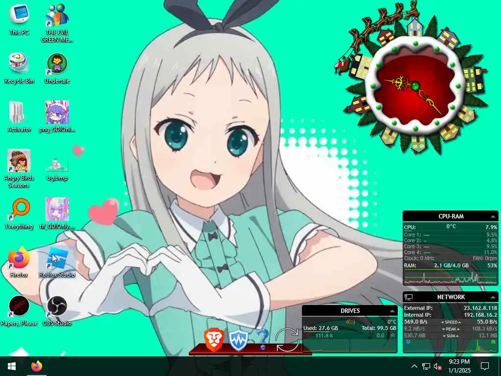
Task: Toggle the PEAK row in NETWORK widget
Action: click(x=451, y=329)
